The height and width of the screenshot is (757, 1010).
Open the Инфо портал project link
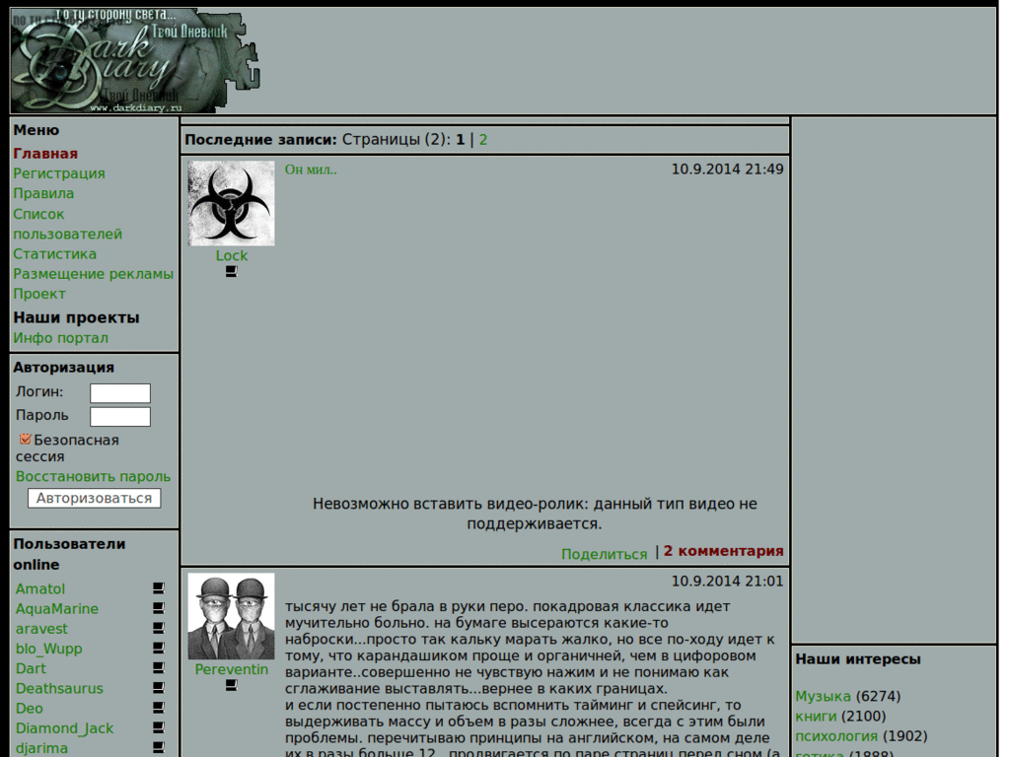(x=60, y=338)
